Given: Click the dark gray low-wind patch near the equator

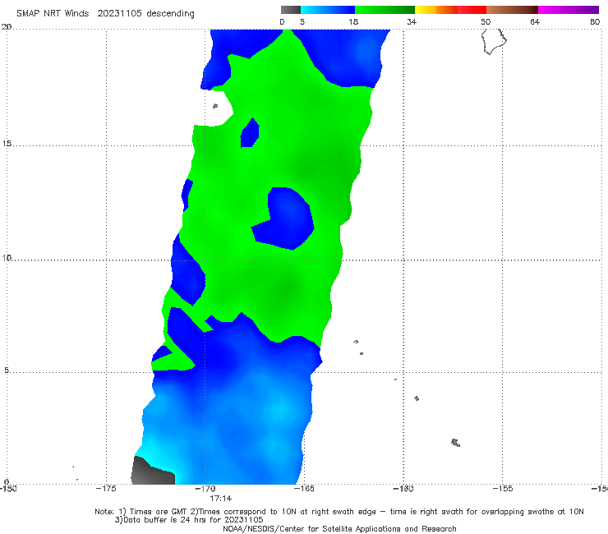Looking at the screenshot, I should (152, 471).
